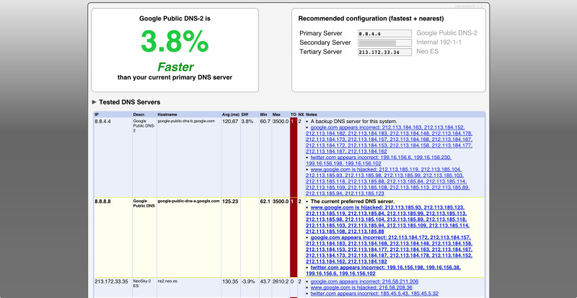The image size is (577, 298).
Task: Click the NX column header
Action: tap(301, 114)
